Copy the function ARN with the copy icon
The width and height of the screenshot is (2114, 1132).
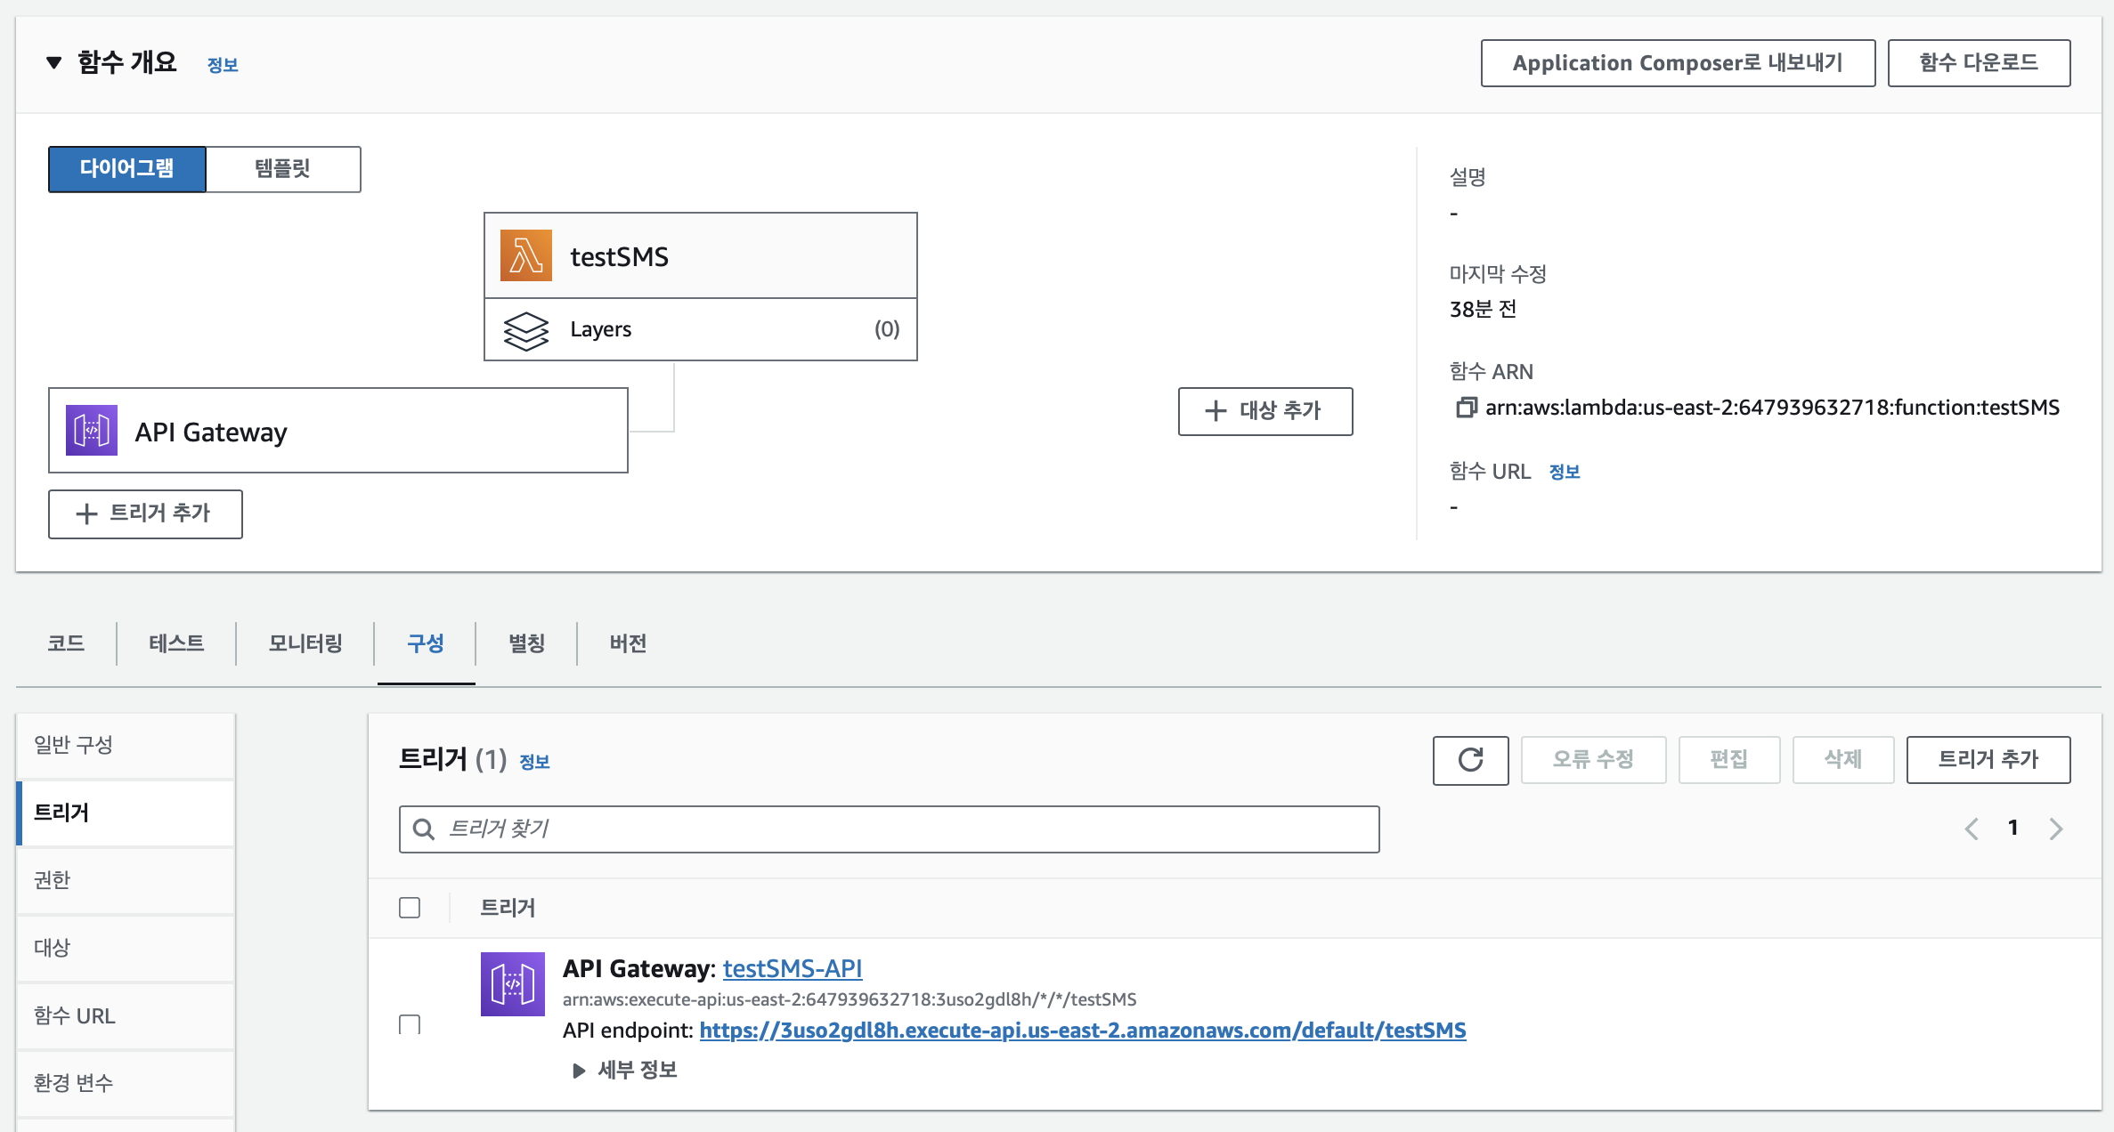[1465, 408]
